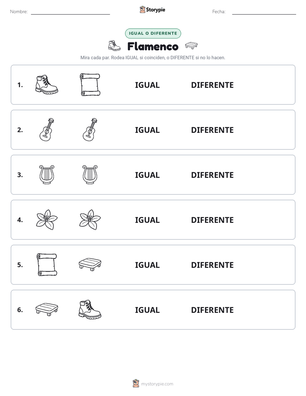Select the first guitar in row 2
The image size is (306, 396).
pyautogui.click(x=47, y=129)
